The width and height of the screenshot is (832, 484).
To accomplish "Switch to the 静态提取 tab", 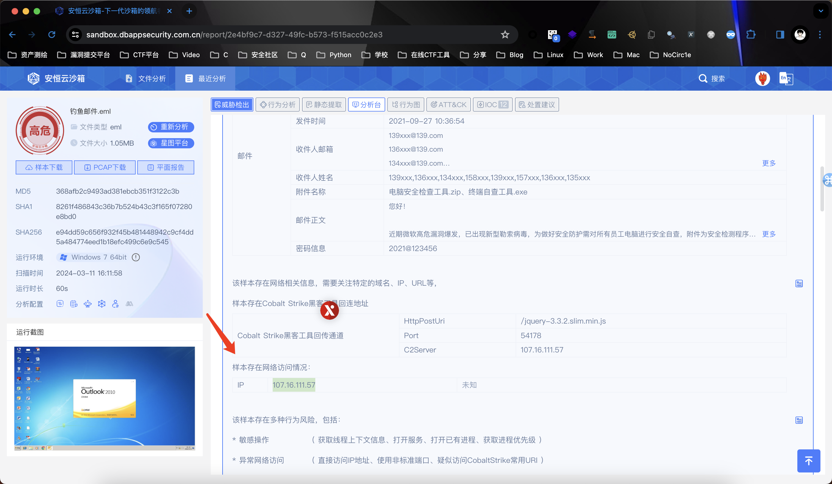I will [x=324, y=104].
